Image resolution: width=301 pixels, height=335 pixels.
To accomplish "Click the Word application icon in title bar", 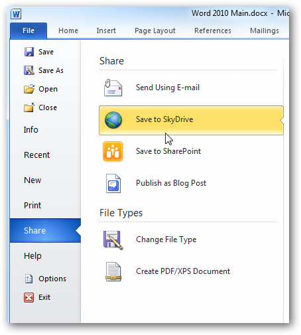I will coord(16,14).
